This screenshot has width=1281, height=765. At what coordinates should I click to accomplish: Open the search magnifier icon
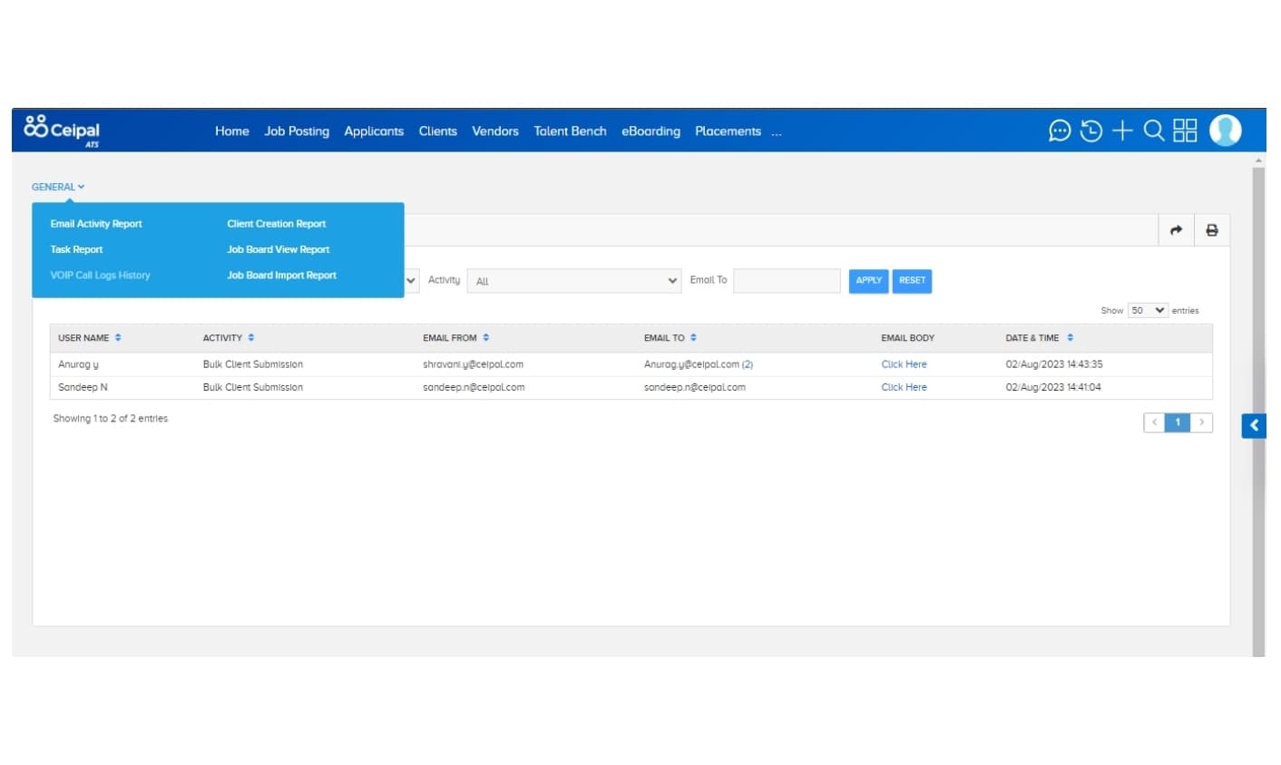pyautogui.click(x=1153, y=131)
